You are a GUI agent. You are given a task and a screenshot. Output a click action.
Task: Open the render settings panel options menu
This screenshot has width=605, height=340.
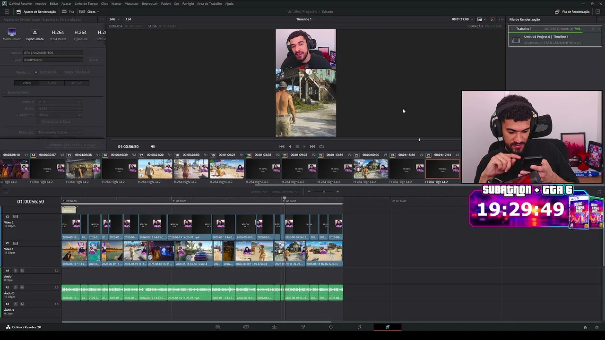pyautogui.click(x=102, y=19)
